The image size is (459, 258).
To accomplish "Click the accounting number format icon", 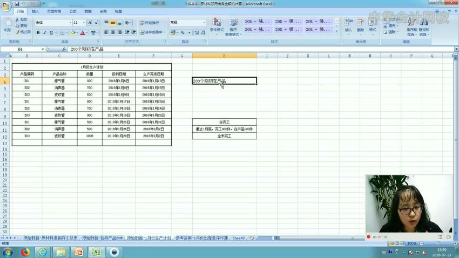I will click(x=173, y=32).
